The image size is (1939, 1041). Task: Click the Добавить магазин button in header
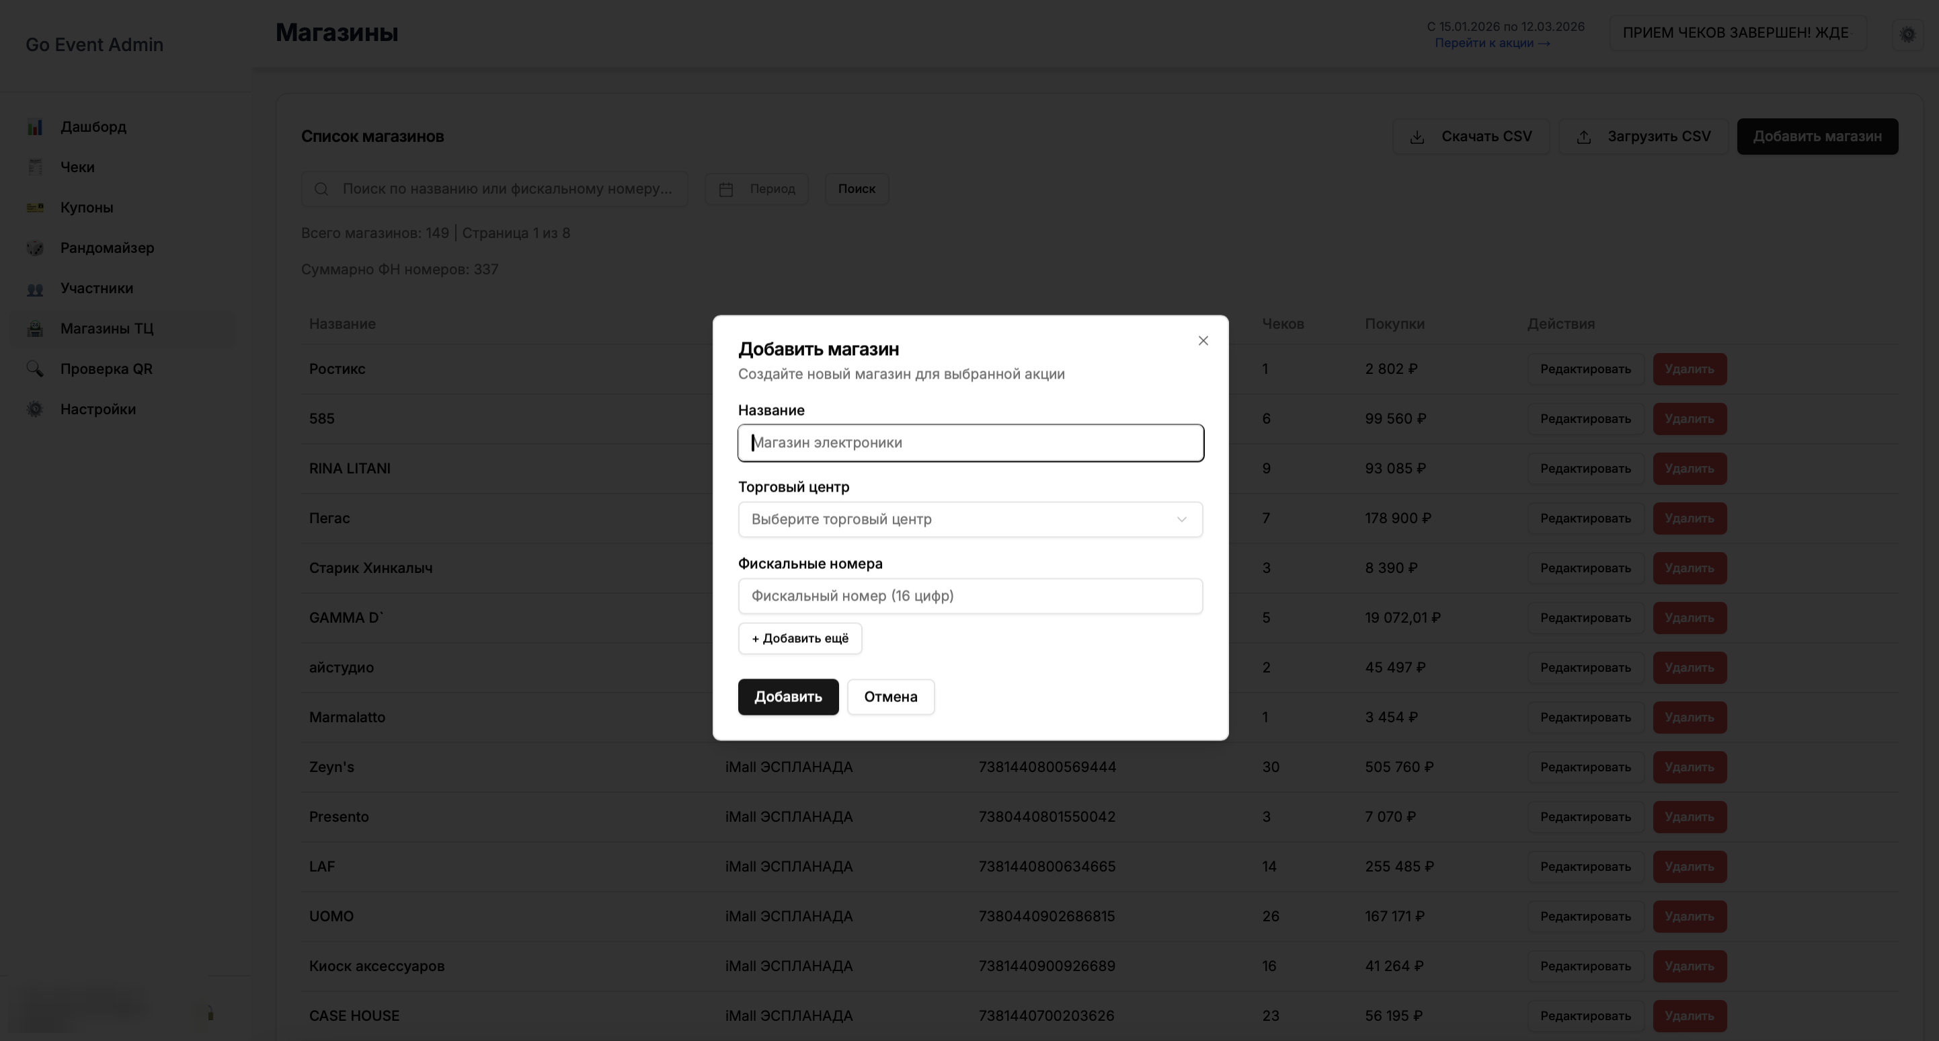[1817, 137]
